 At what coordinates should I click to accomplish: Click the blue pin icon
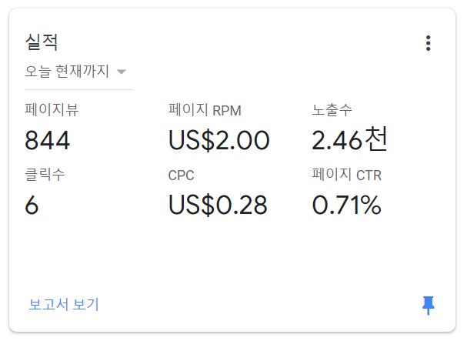pos(429,306)
